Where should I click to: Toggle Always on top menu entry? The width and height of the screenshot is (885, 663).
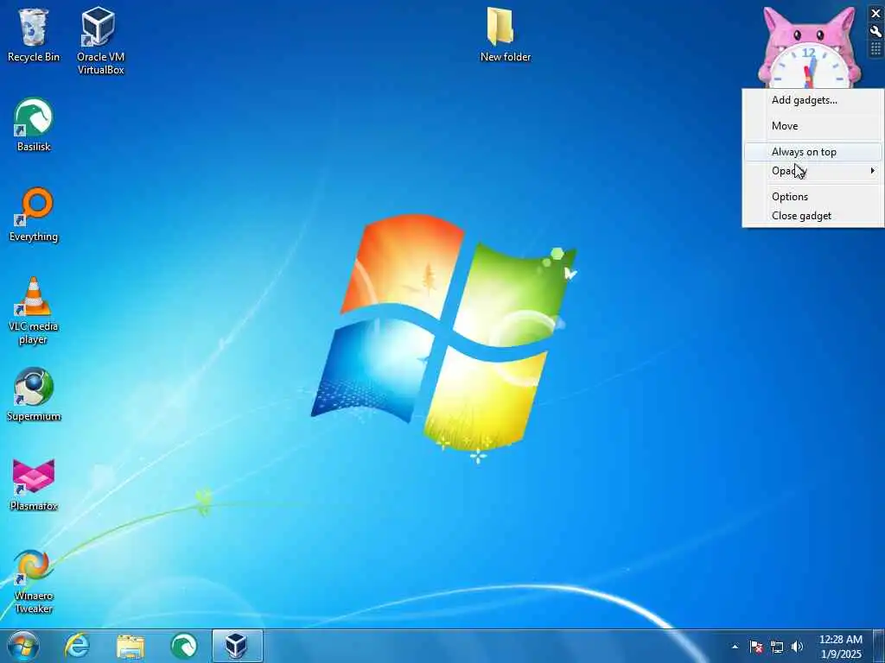tap(812, 152)
